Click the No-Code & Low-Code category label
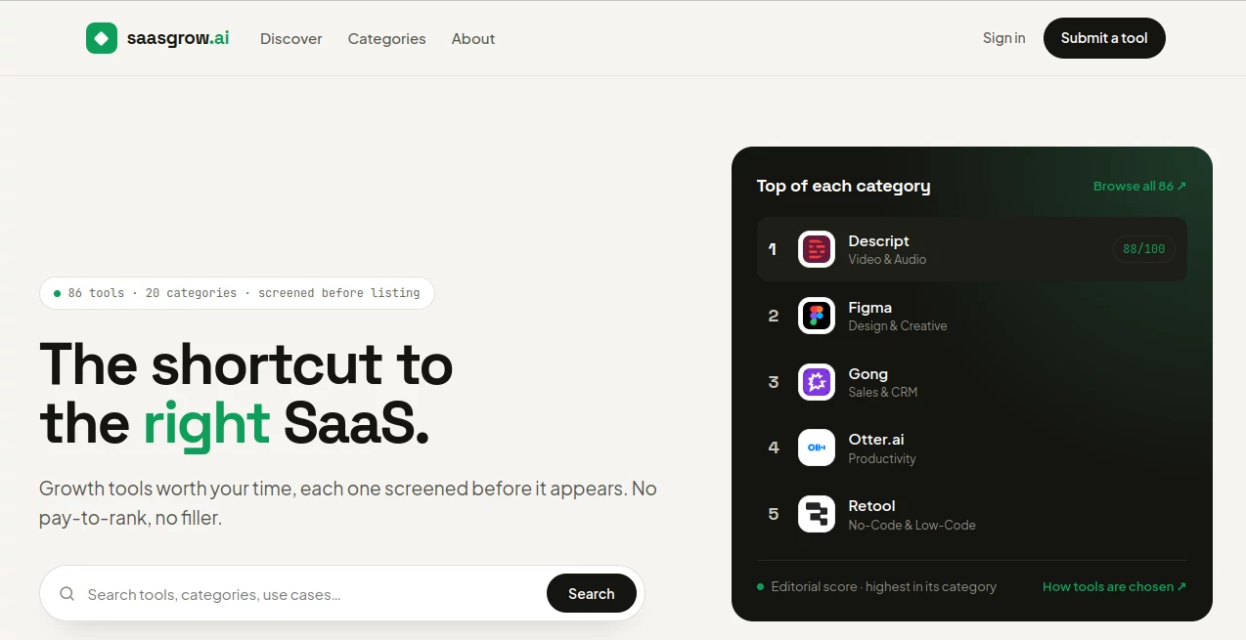 click(912, 526)
